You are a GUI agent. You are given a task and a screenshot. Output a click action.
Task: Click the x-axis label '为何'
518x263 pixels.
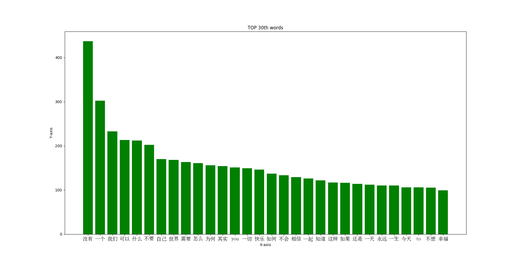[x=210, y=239]
